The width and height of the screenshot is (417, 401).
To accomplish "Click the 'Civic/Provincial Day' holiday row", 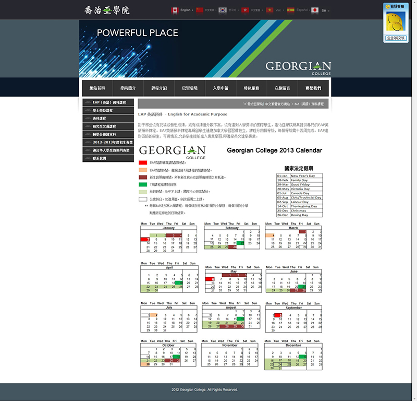I will coord(299,198).
